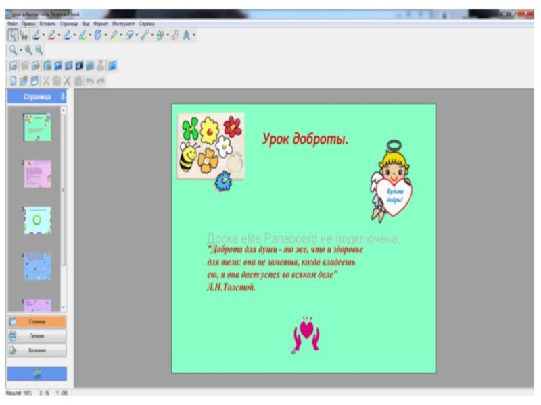541x405 pixels.
Task: Open the Вставить menu
Action: (x=47, y=23)
